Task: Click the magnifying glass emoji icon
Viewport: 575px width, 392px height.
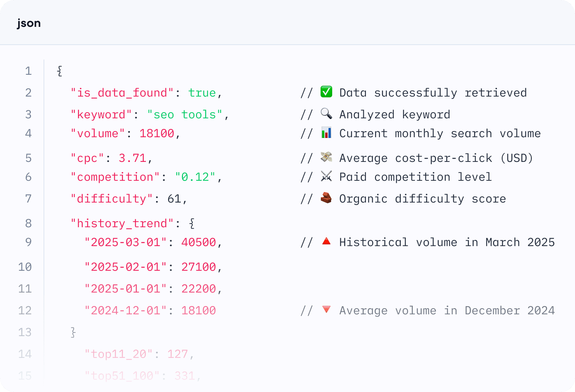Action: point(326,114)
